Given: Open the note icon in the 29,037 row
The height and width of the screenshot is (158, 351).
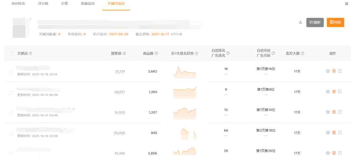Looking at the screenshot, I should click(340, 91).
